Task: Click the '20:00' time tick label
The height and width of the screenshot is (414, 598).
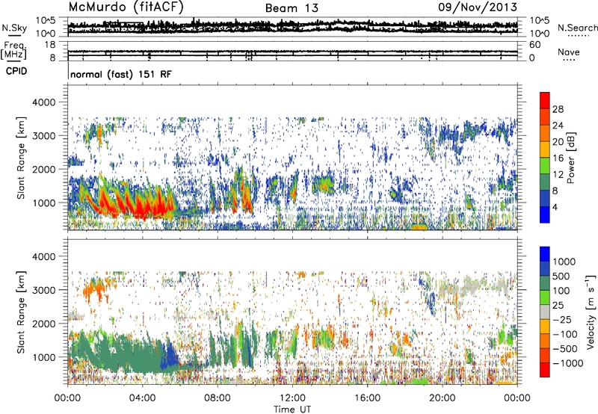Action: [x=443, y=398]
